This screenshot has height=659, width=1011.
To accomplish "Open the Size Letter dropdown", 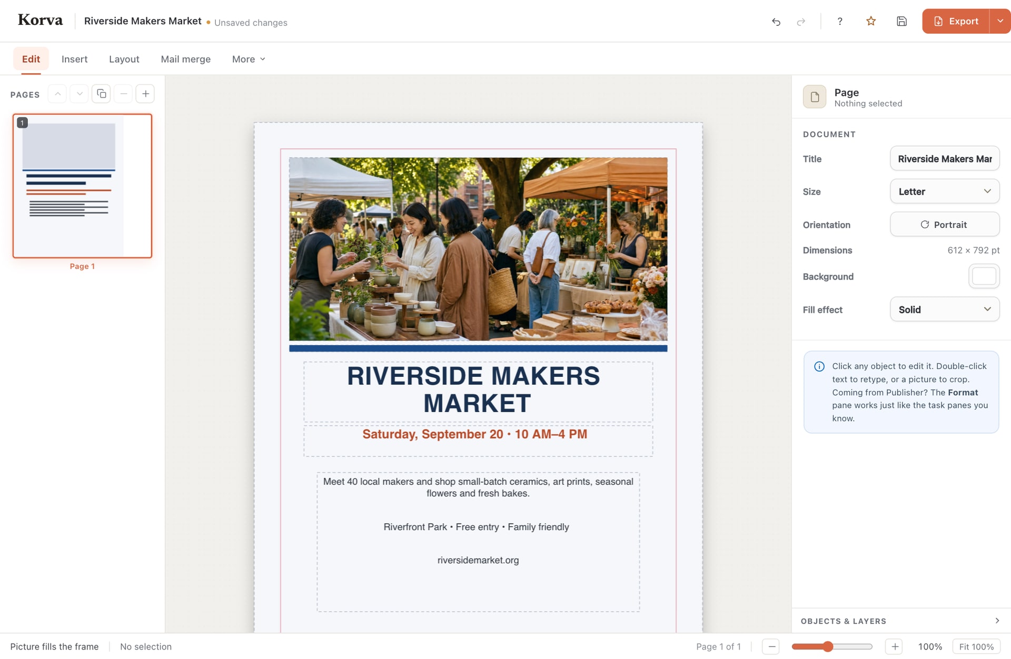I will [945, 192].
